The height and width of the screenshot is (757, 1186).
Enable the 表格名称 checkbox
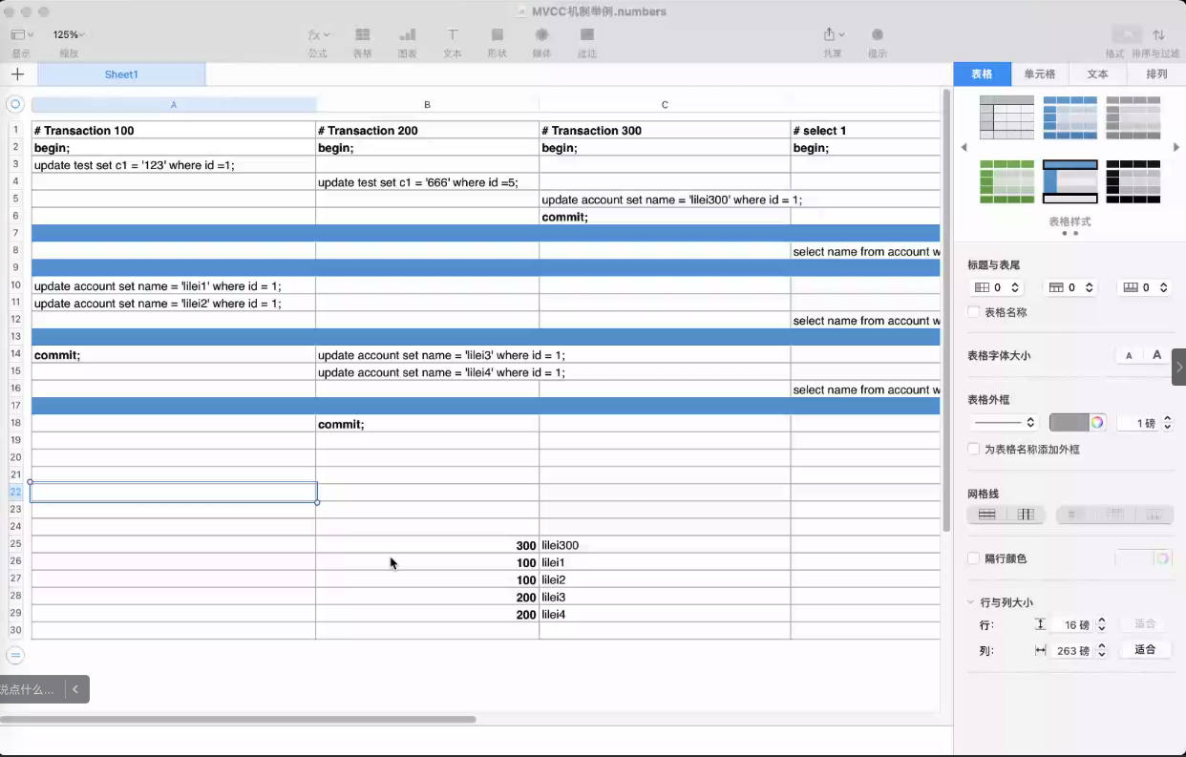[x=974, y=312]
